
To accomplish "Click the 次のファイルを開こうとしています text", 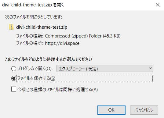I will click(33, 17).
